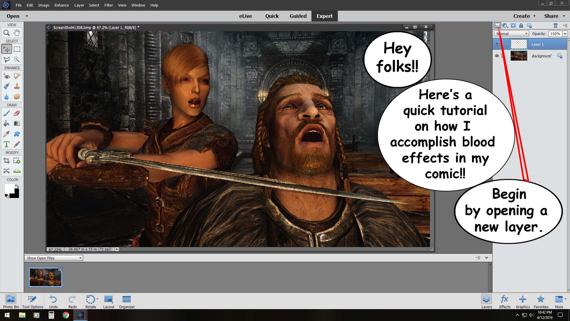This screenshot has height=321, width=570.
Task: Hide the Background layer eye icon
Action: (497, 56)
